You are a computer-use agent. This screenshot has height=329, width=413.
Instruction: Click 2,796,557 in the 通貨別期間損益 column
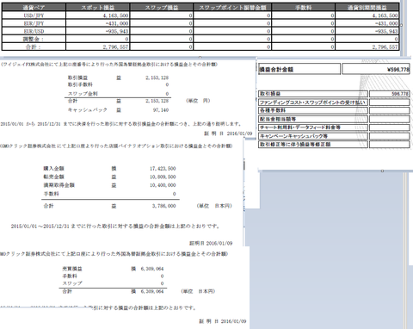click(385, 47)
